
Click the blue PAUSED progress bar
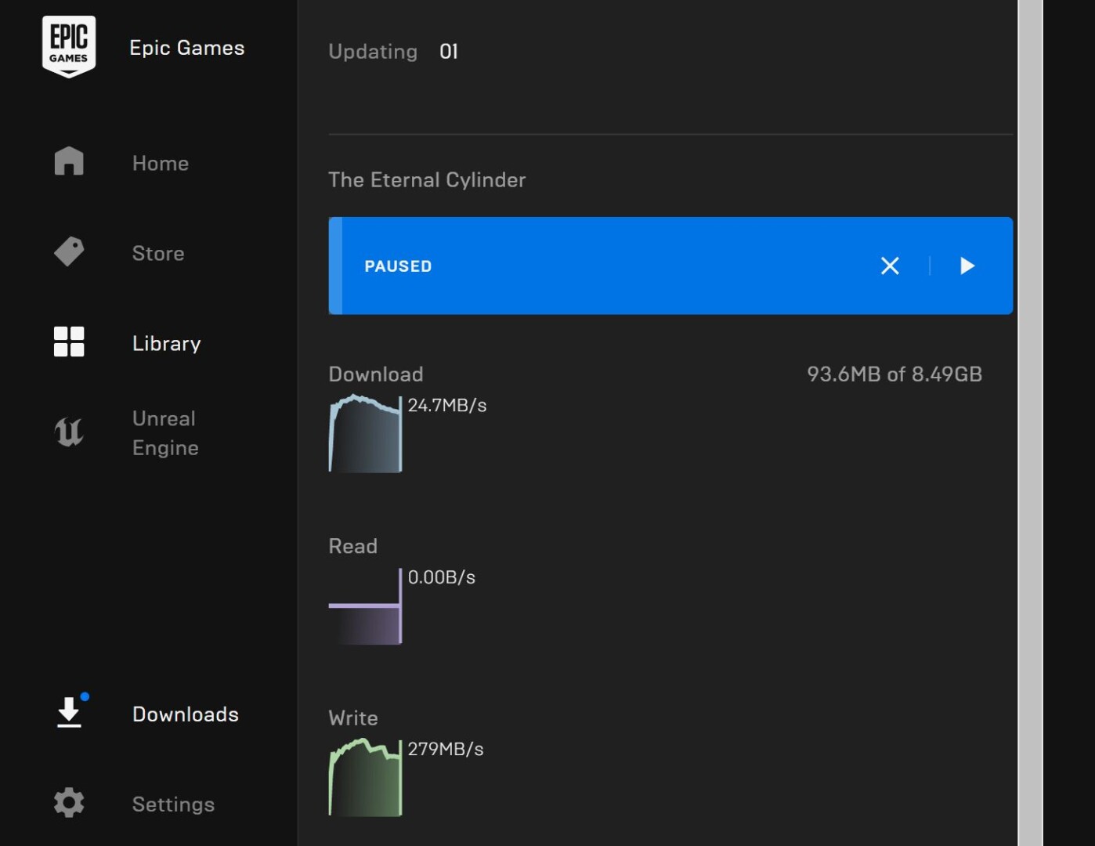click(x=611, y=266)
